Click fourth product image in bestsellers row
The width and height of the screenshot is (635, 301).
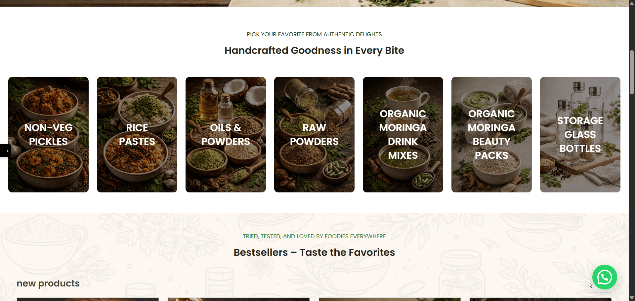coord(540,299)
